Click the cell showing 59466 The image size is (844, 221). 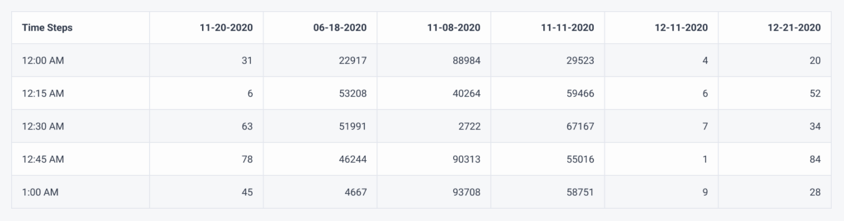coord(548,93)
